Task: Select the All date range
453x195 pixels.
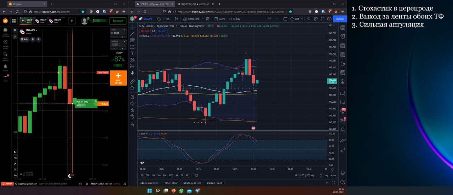Action: 187,175
